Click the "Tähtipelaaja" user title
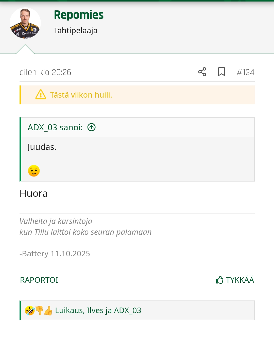 pyautogui.click(x=75, y=30)
